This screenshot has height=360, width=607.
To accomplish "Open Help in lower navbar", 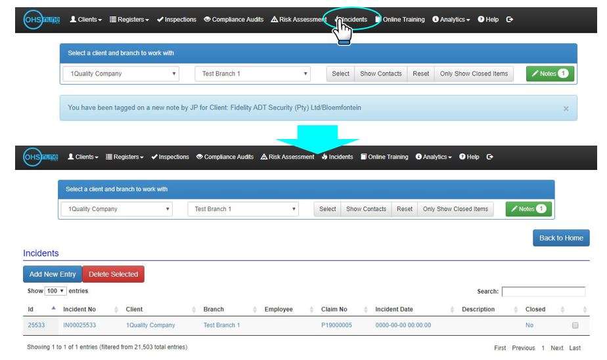I will tap(469, 157).
